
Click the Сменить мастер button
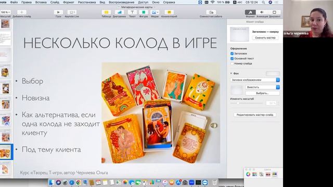click(x=265, y=38)
